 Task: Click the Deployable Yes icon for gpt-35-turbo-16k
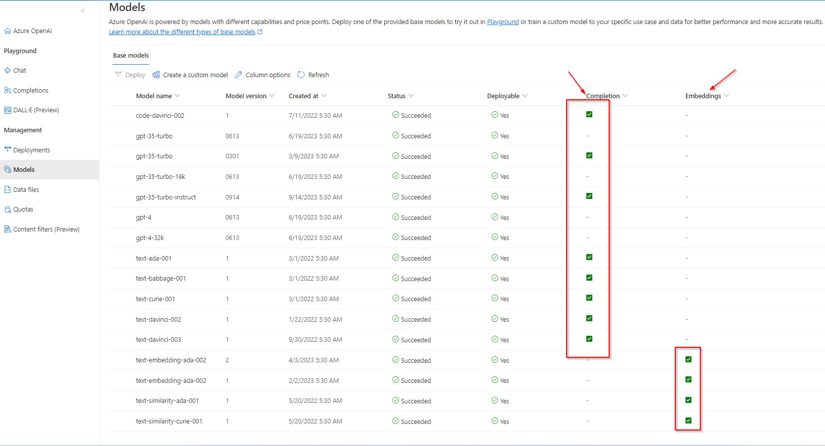pyautogui.click(x=495, y=176)
